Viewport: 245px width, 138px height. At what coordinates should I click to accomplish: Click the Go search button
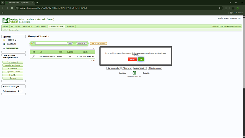pyautogui.click(x=70, y=43)
